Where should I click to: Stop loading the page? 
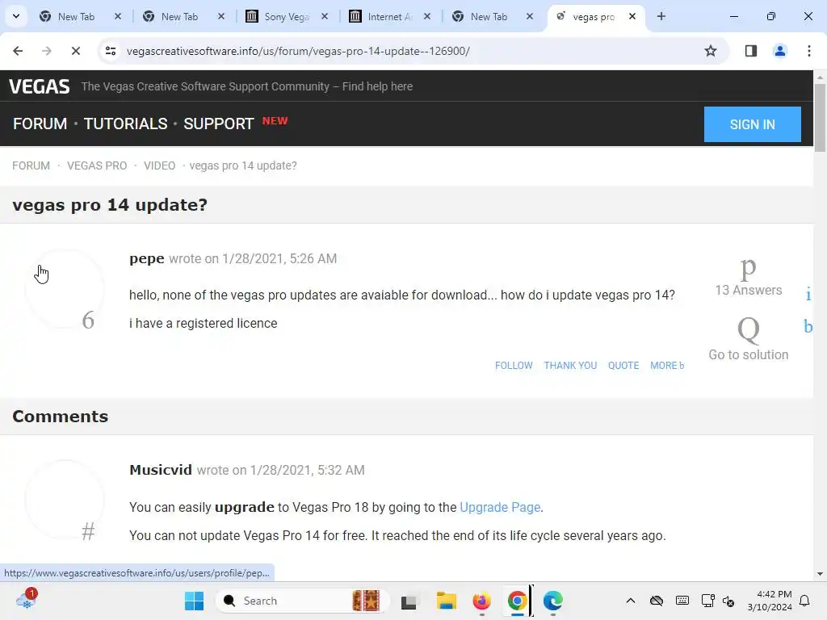coord(75,51)
